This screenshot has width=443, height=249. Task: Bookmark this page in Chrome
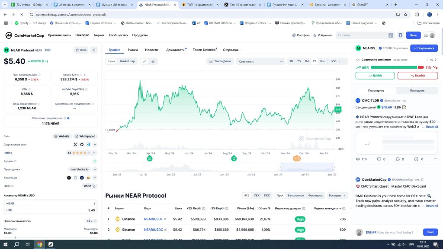click(x=406, y=14)
